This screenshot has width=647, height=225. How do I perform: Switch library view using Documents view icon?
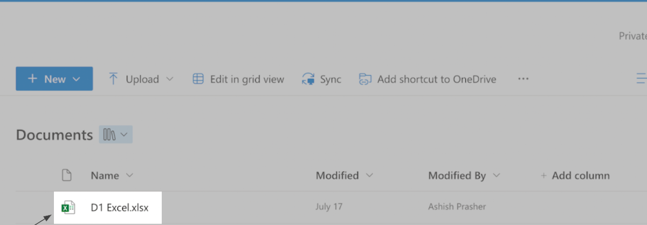pyautogui.click(x=115, y=135)
